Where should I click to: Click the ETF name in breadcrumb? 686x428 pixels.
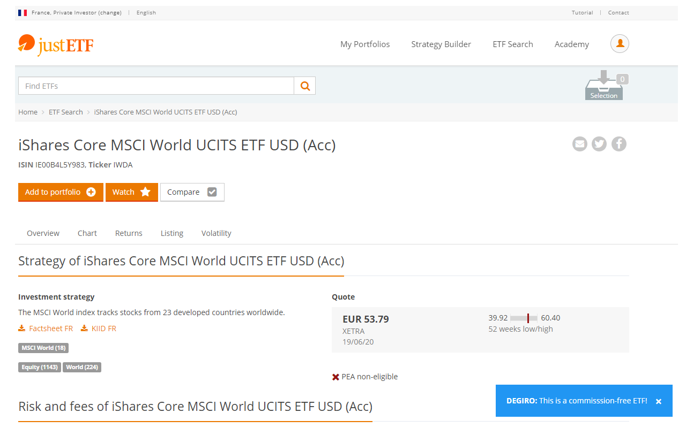[166, 112]
